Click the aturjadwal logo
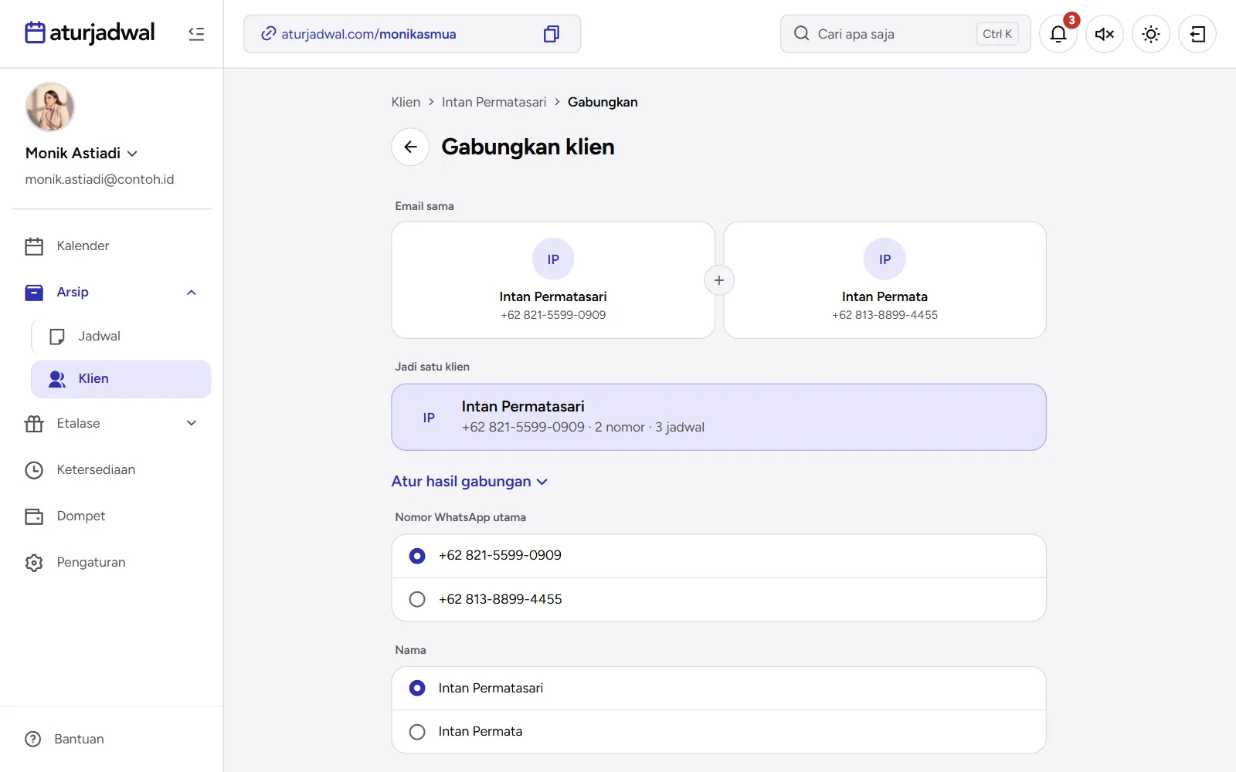This screenshot has height=772, width=1236. (90, 33)
